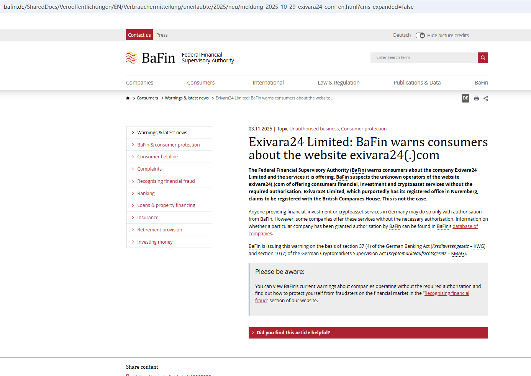Open Banking sidebar item
This screenshot has height=376, width=531.
point(169,194)
